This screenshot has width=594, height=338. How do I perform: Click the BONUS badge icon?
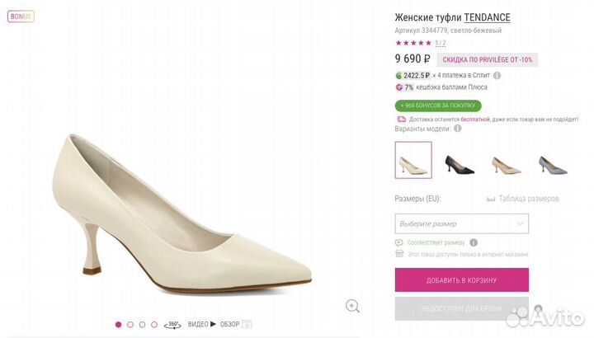(x=21, y=16)
